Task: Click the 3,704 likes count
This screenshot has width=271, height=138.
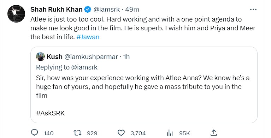Action: pos(138,133)
